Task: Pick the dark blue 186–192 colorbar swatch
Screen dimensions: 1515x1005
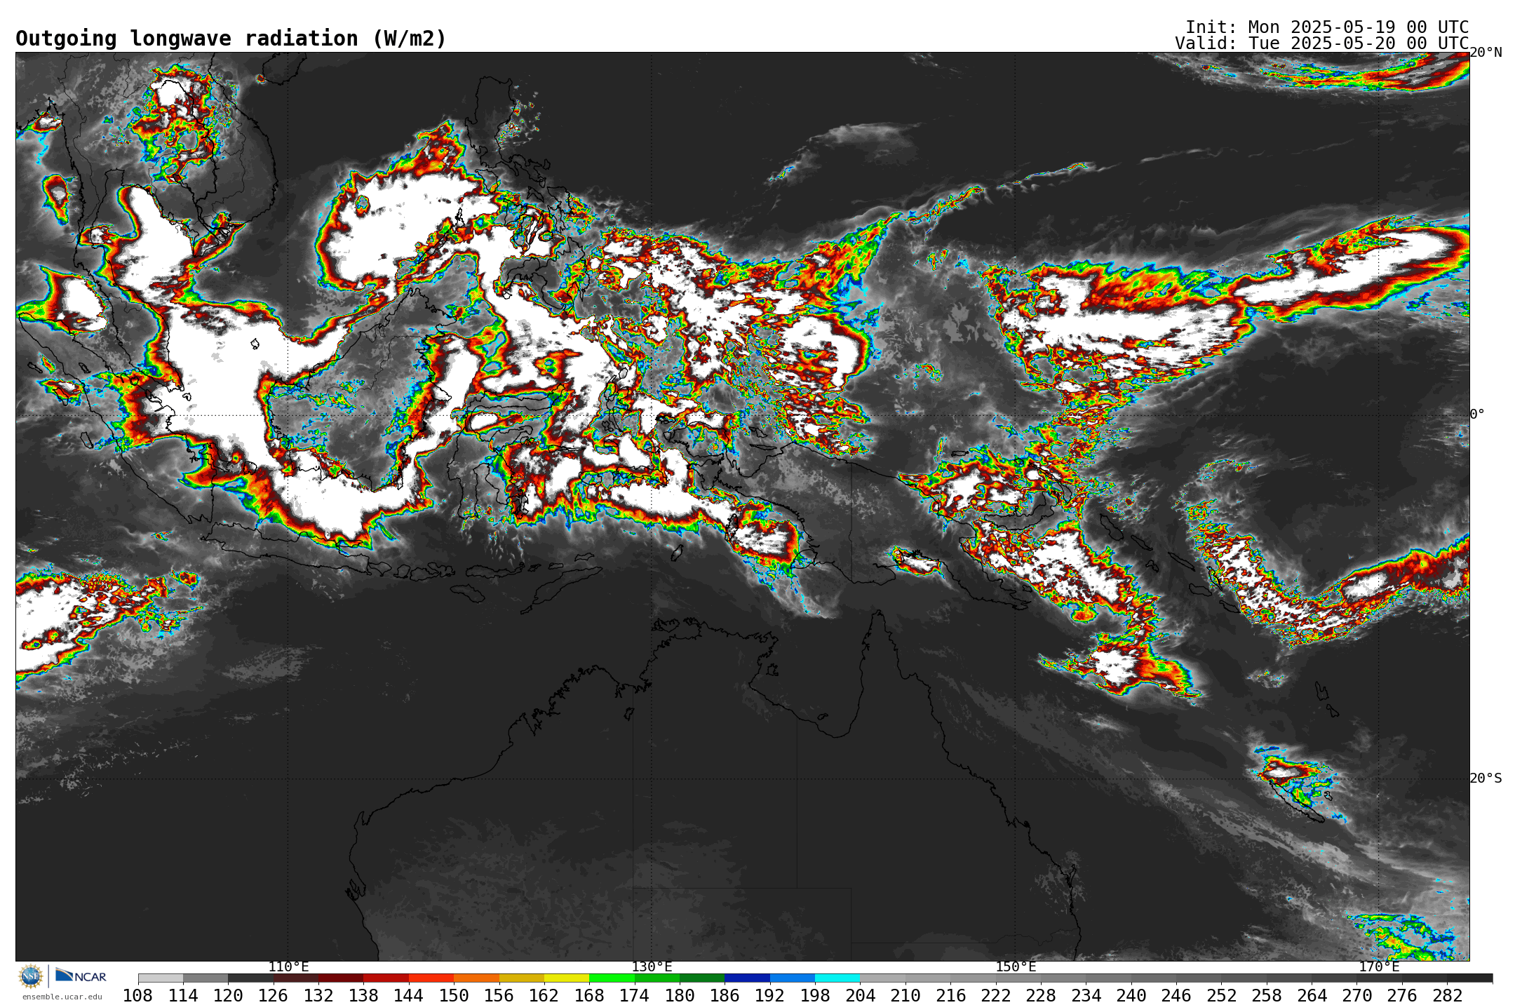Action: (x=747, y=978)
